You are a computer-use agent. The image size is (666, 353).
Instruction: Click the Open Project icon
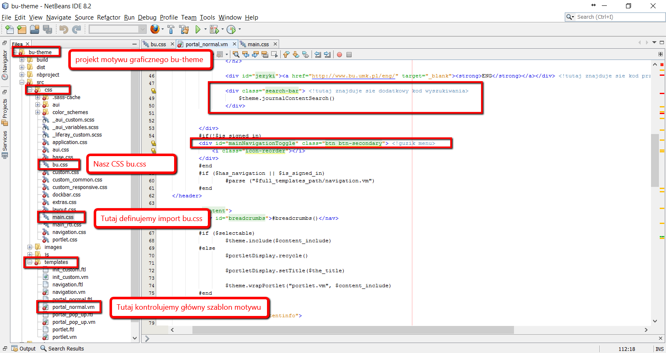(x=35, y=29)
